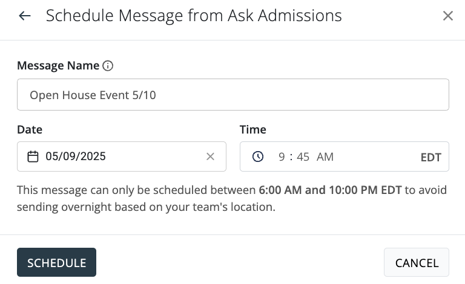Image resolution: width=465 pixels, height=284 pixels.
Task: Select the hour value 9
Action: 282,157
